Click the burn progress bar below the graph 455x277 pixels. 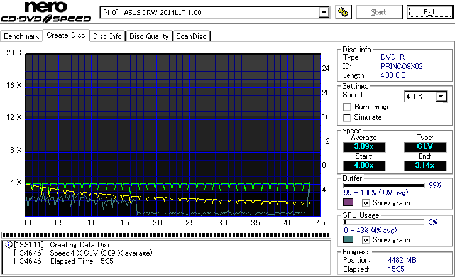point(166,236)
